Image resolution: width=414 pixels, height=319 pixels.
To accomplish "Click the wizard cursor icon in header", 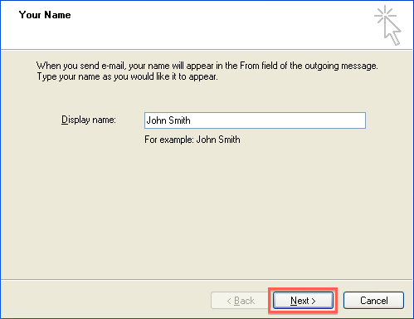I will [x=387, y=25].
